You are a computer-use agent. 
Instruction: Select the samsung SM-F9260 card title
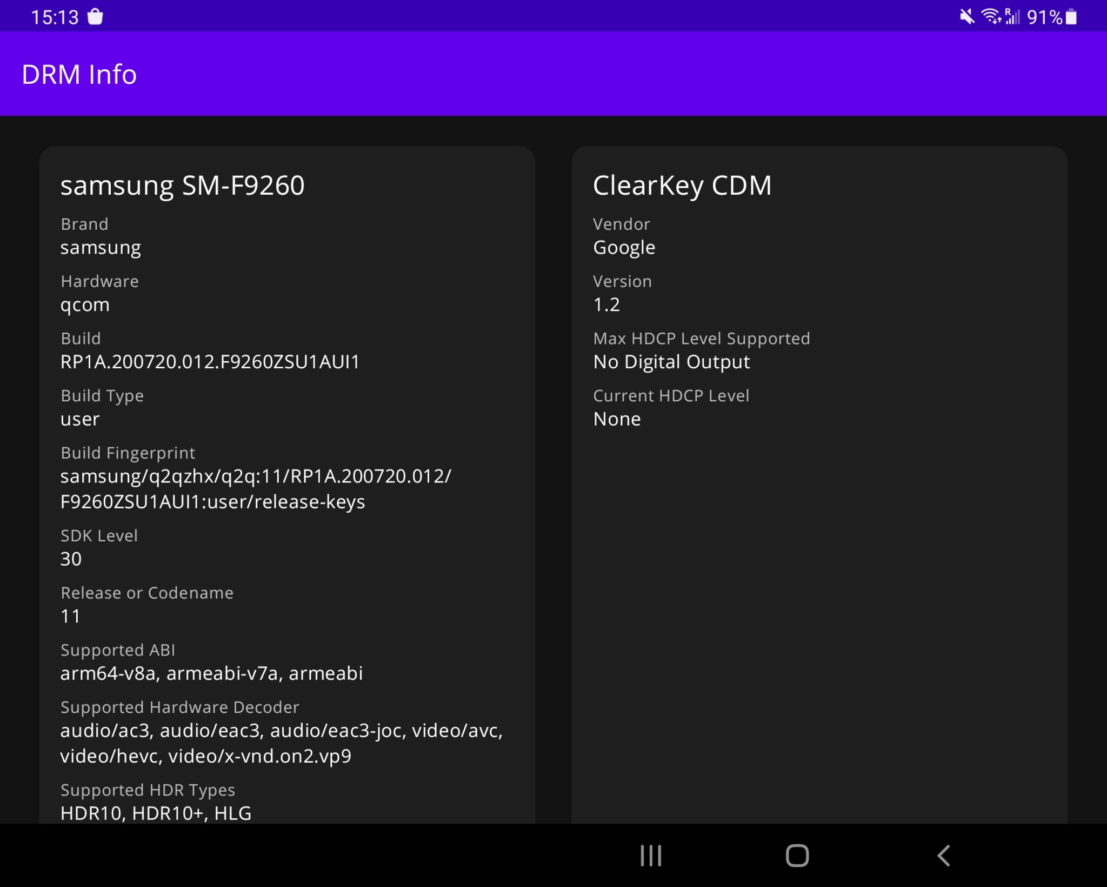click(183, 186)
